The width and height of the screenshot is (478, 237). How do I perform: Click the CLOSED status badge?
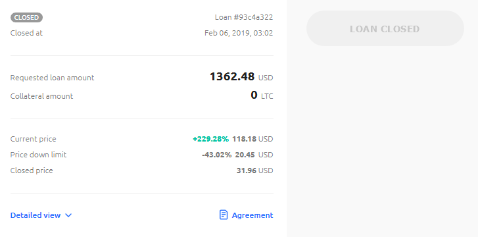click(x=26, y=17)
